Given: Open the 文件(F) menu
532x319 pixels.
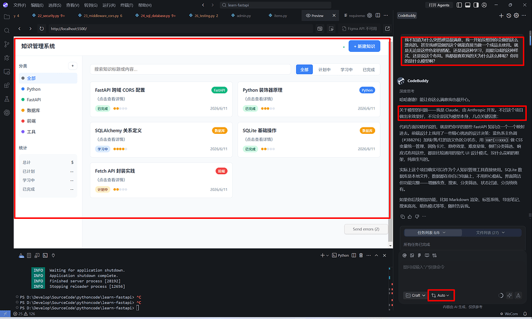Looking at the screenshot, I should [19, 5].
